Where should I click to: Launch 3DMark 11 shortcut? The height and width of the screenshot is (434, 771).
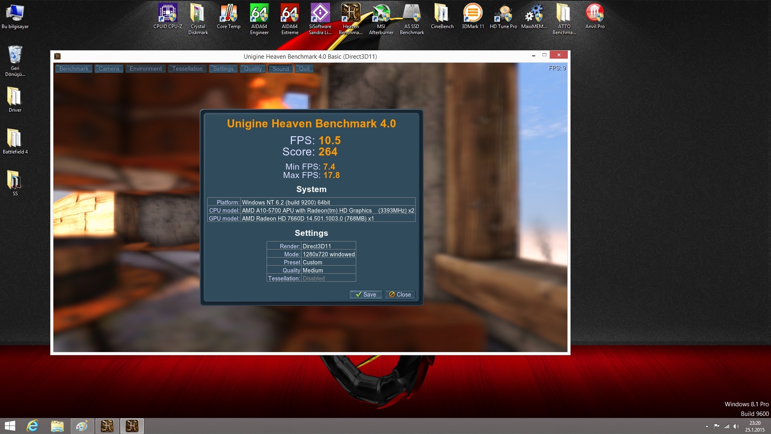473,16
